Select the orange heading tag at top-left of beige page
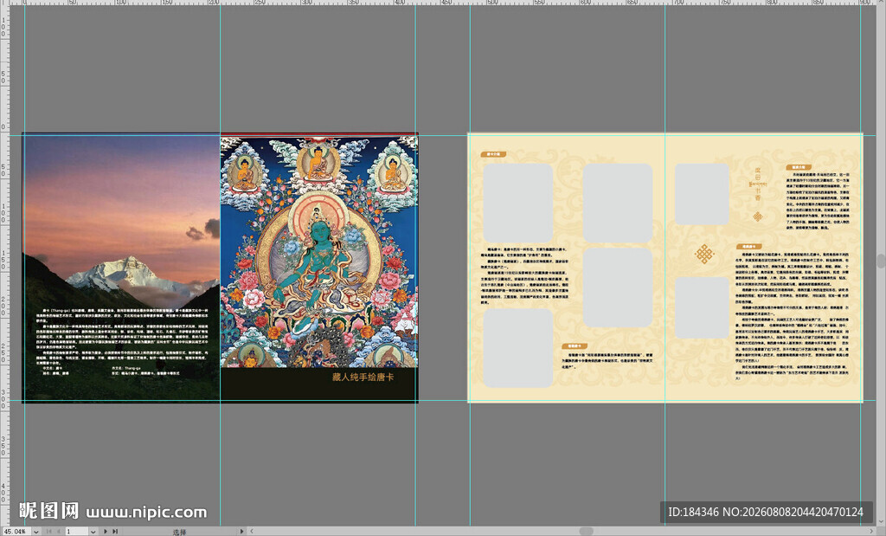 coord(493,154)
